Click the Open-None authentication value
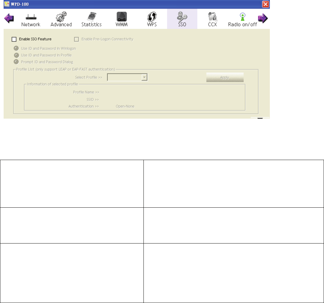Viewport: 324px width, 303px height. coord(125,106)
